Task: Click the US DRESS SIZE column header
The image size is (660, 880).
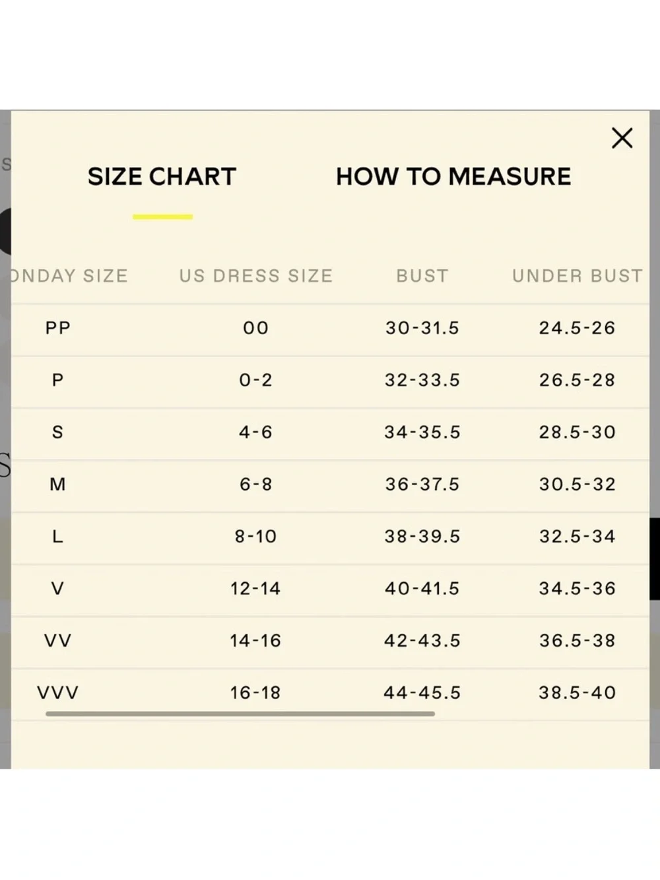Action: coord(256,276)
